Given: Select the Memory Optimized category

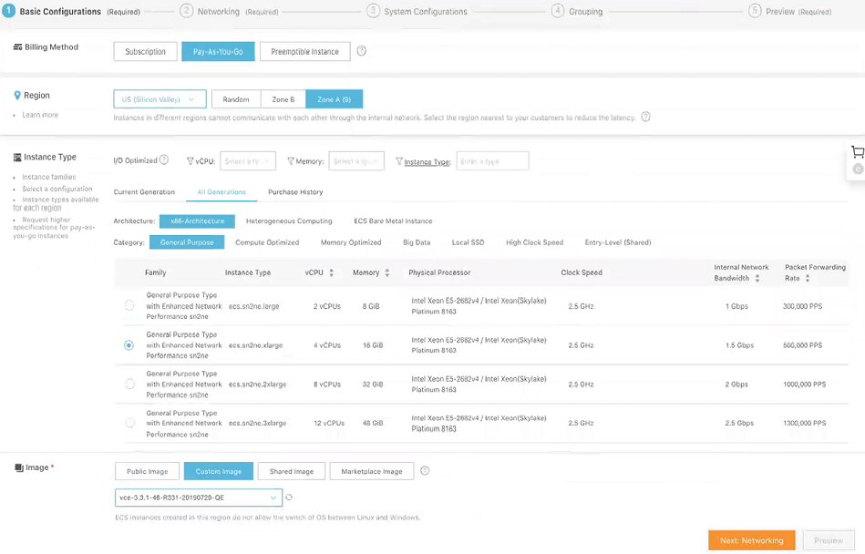Looking at the screenshot, I should coord(351,242).
